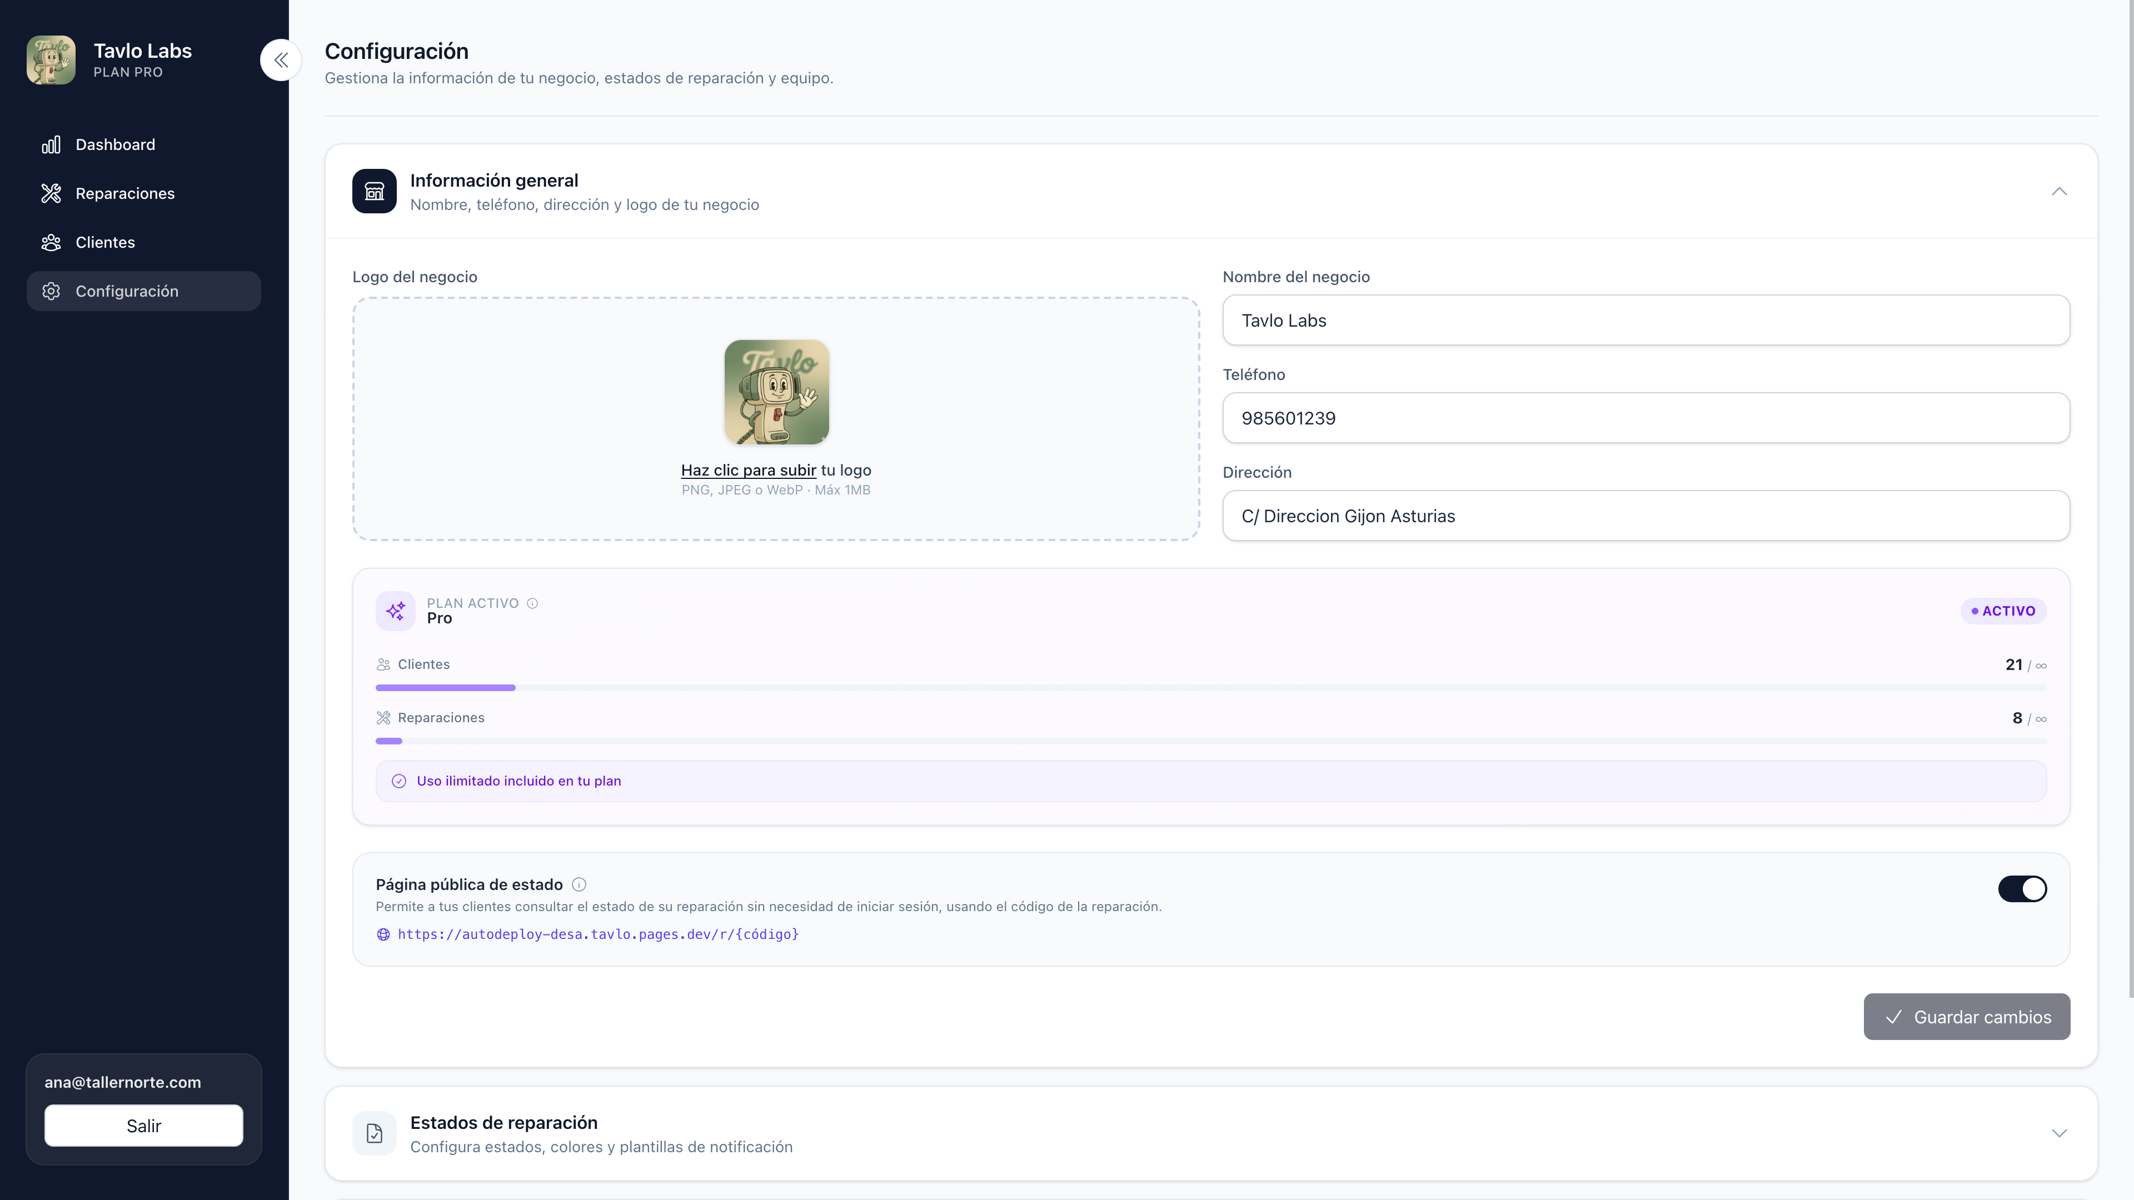2134x1200 pixels.
Task: Click the Tavlo Labs sidebar logo avatar
Action: 51,59
